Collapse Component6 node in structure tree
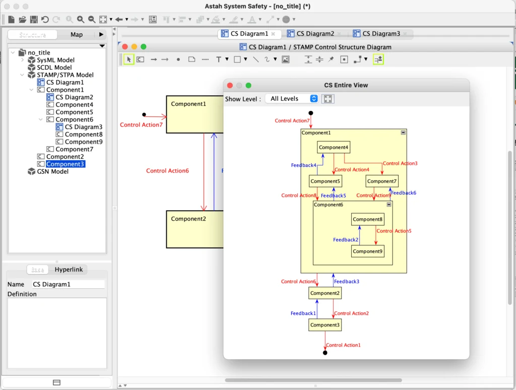516x390 pixels. pyautogui.click(x=40, y=119)
